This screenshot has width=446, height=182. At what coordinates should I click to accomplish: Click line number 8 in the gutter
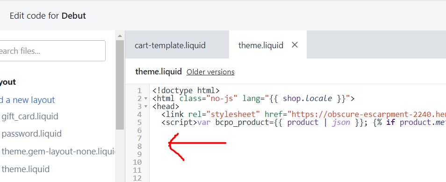pos(139,146)
